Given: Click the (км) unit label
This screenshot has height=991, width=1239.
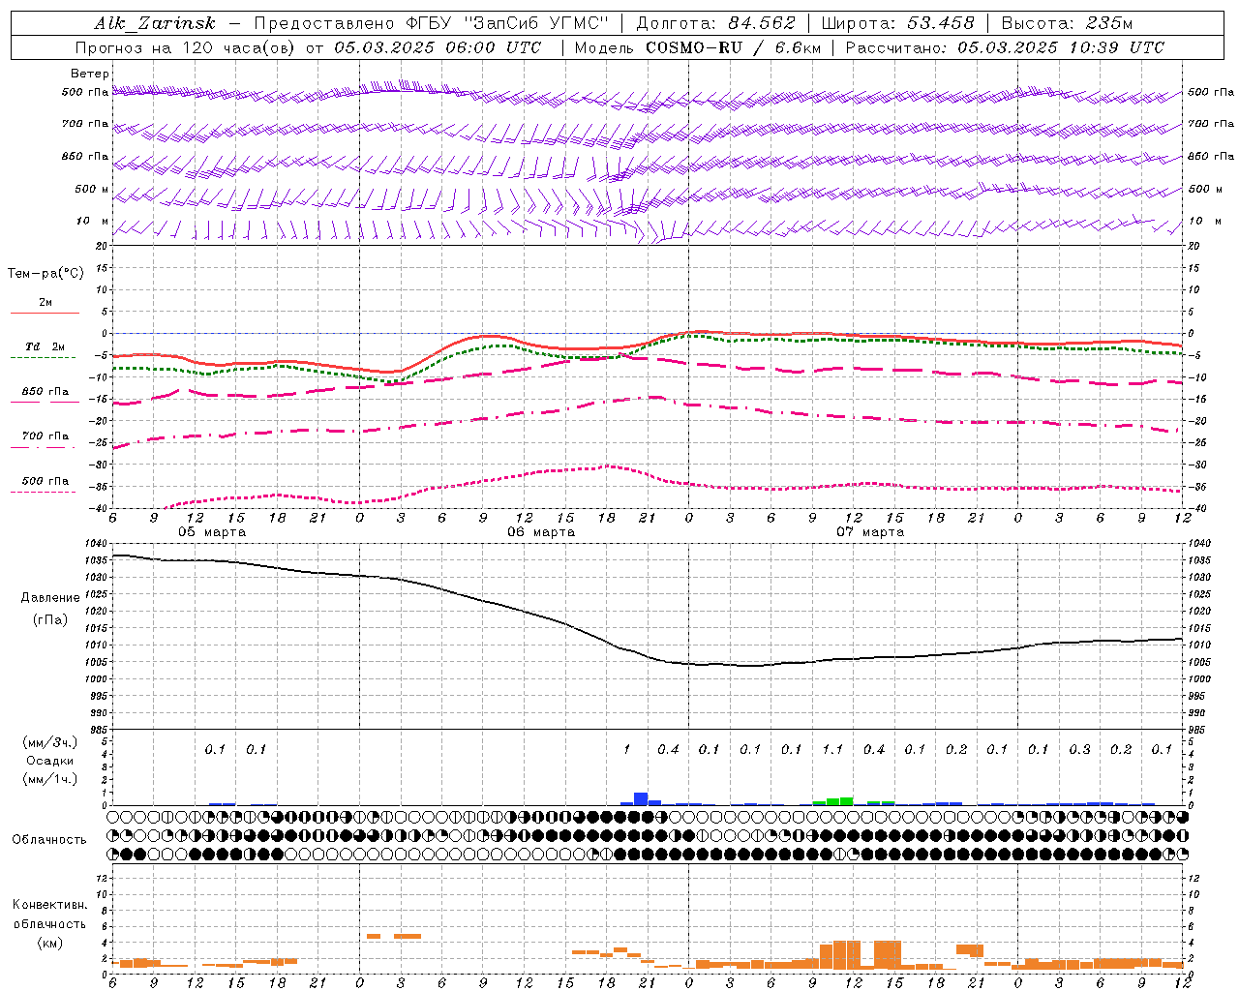Looking at the screenshot, I should pyautogui.click(x=49, y=942).
